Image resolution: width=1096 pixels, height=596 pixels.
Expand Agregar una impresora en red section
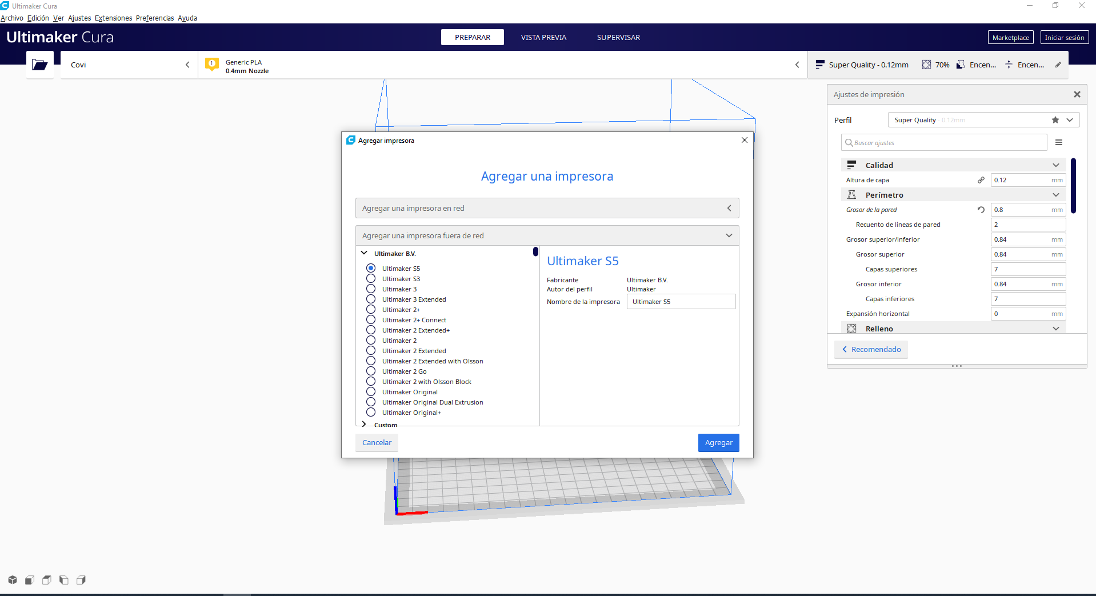547,208
